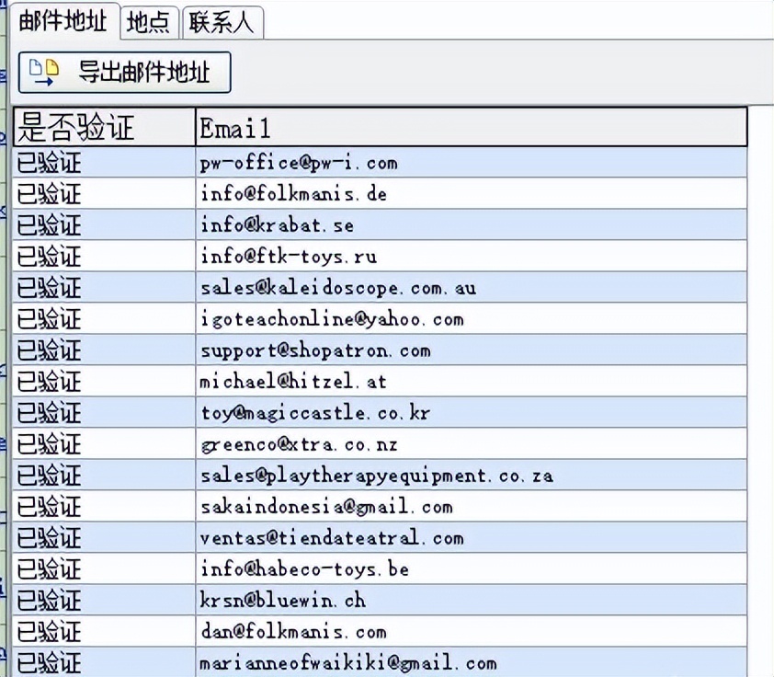
Task: Click 已验证 status in info@habeco-toys.be row
Action: click(x=49, y=569)
